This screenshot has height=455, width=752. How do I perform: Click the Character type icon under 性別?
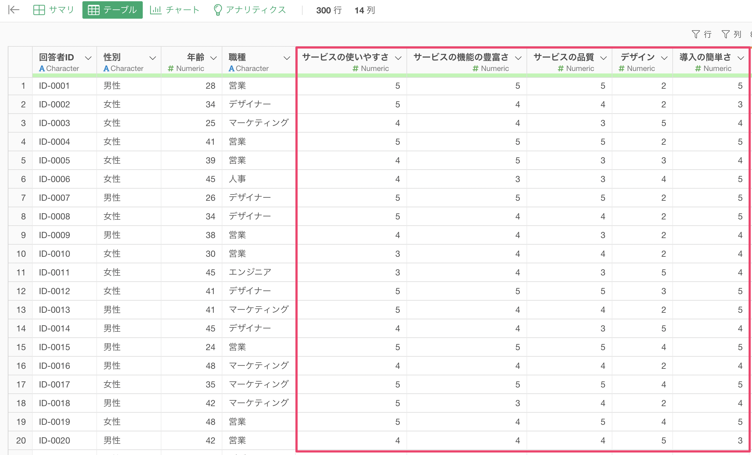106,68
